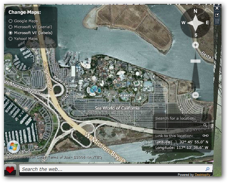This screenshot has width=228, height=183.
Task: Click the center crosshair on the map
Action: point(109,83)
